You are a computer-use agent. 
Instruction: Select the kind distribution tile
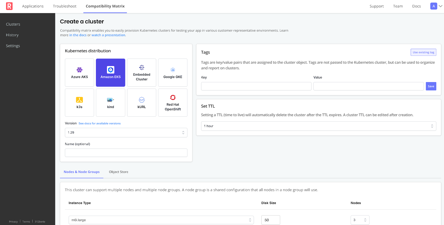coord(110,103)
